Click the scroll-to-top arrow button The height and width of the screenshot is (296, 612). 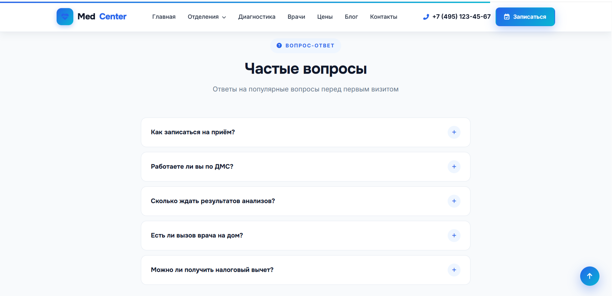pos(589,276)
